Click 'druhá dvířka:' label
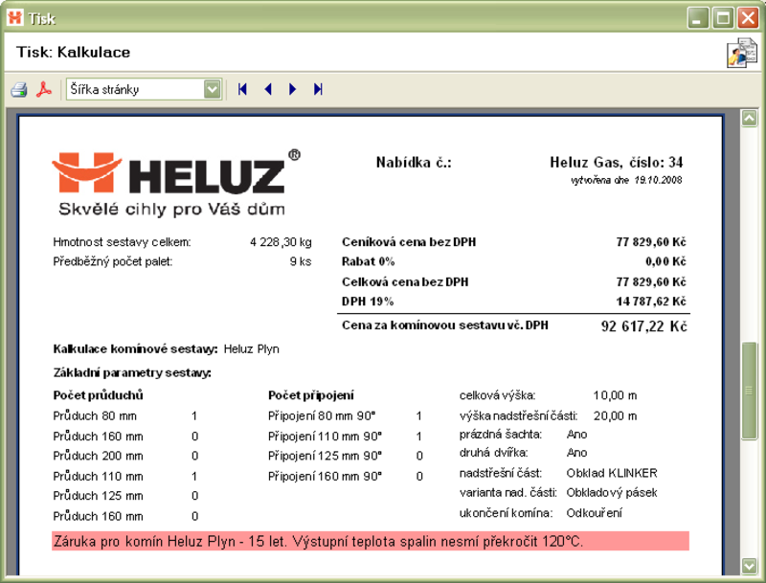This screenshot has height=583, width=766. [x=493, y=453]
